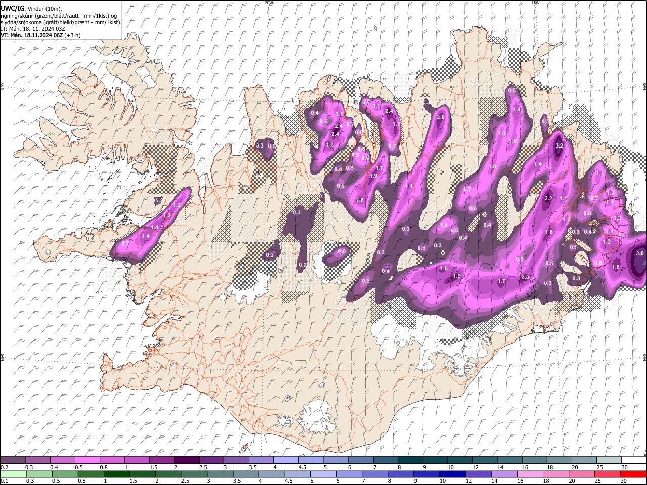Click the dark green rain swatch between 1 and 1.5
The width and height of the screenshot is (647, 485).
point(116,474)
